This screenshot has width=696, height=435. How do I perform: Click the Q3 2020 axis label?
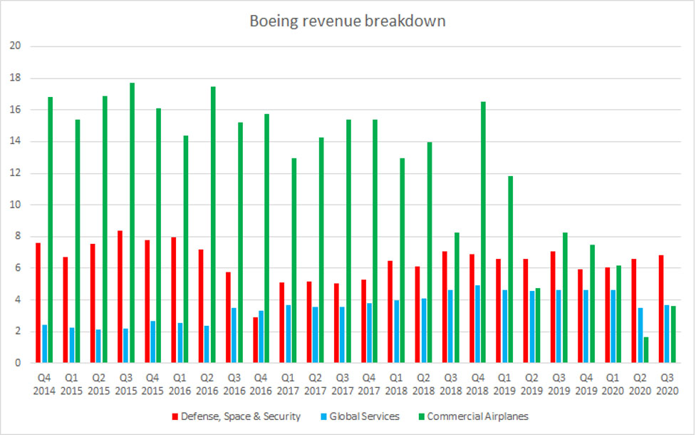pyautogui.click(x=667, y=384)
